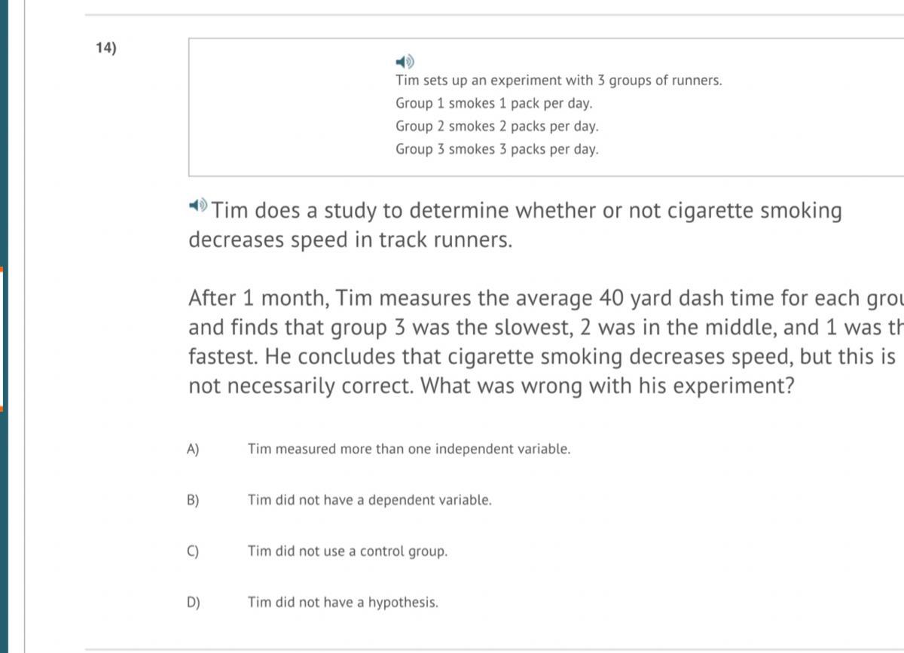Click the A) option letter
The width and height of the screenshot is (904, 653).
pyautogui.click(x=192, y=450)
